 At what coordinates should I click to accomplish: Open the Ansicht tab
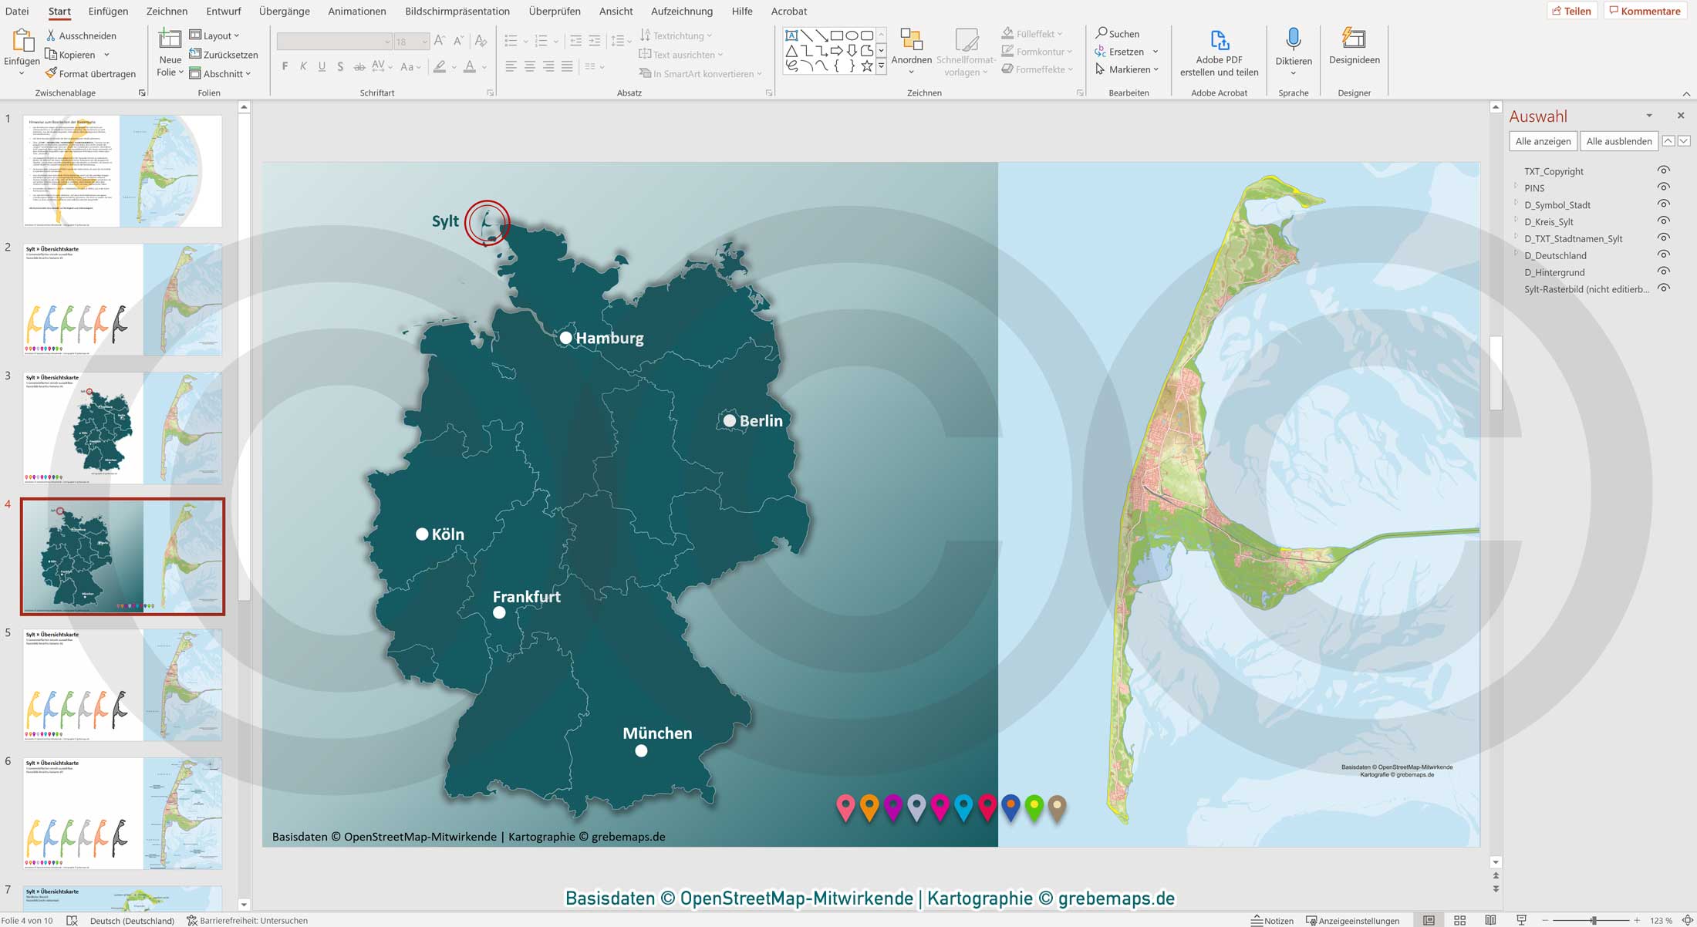coord(615,11)
